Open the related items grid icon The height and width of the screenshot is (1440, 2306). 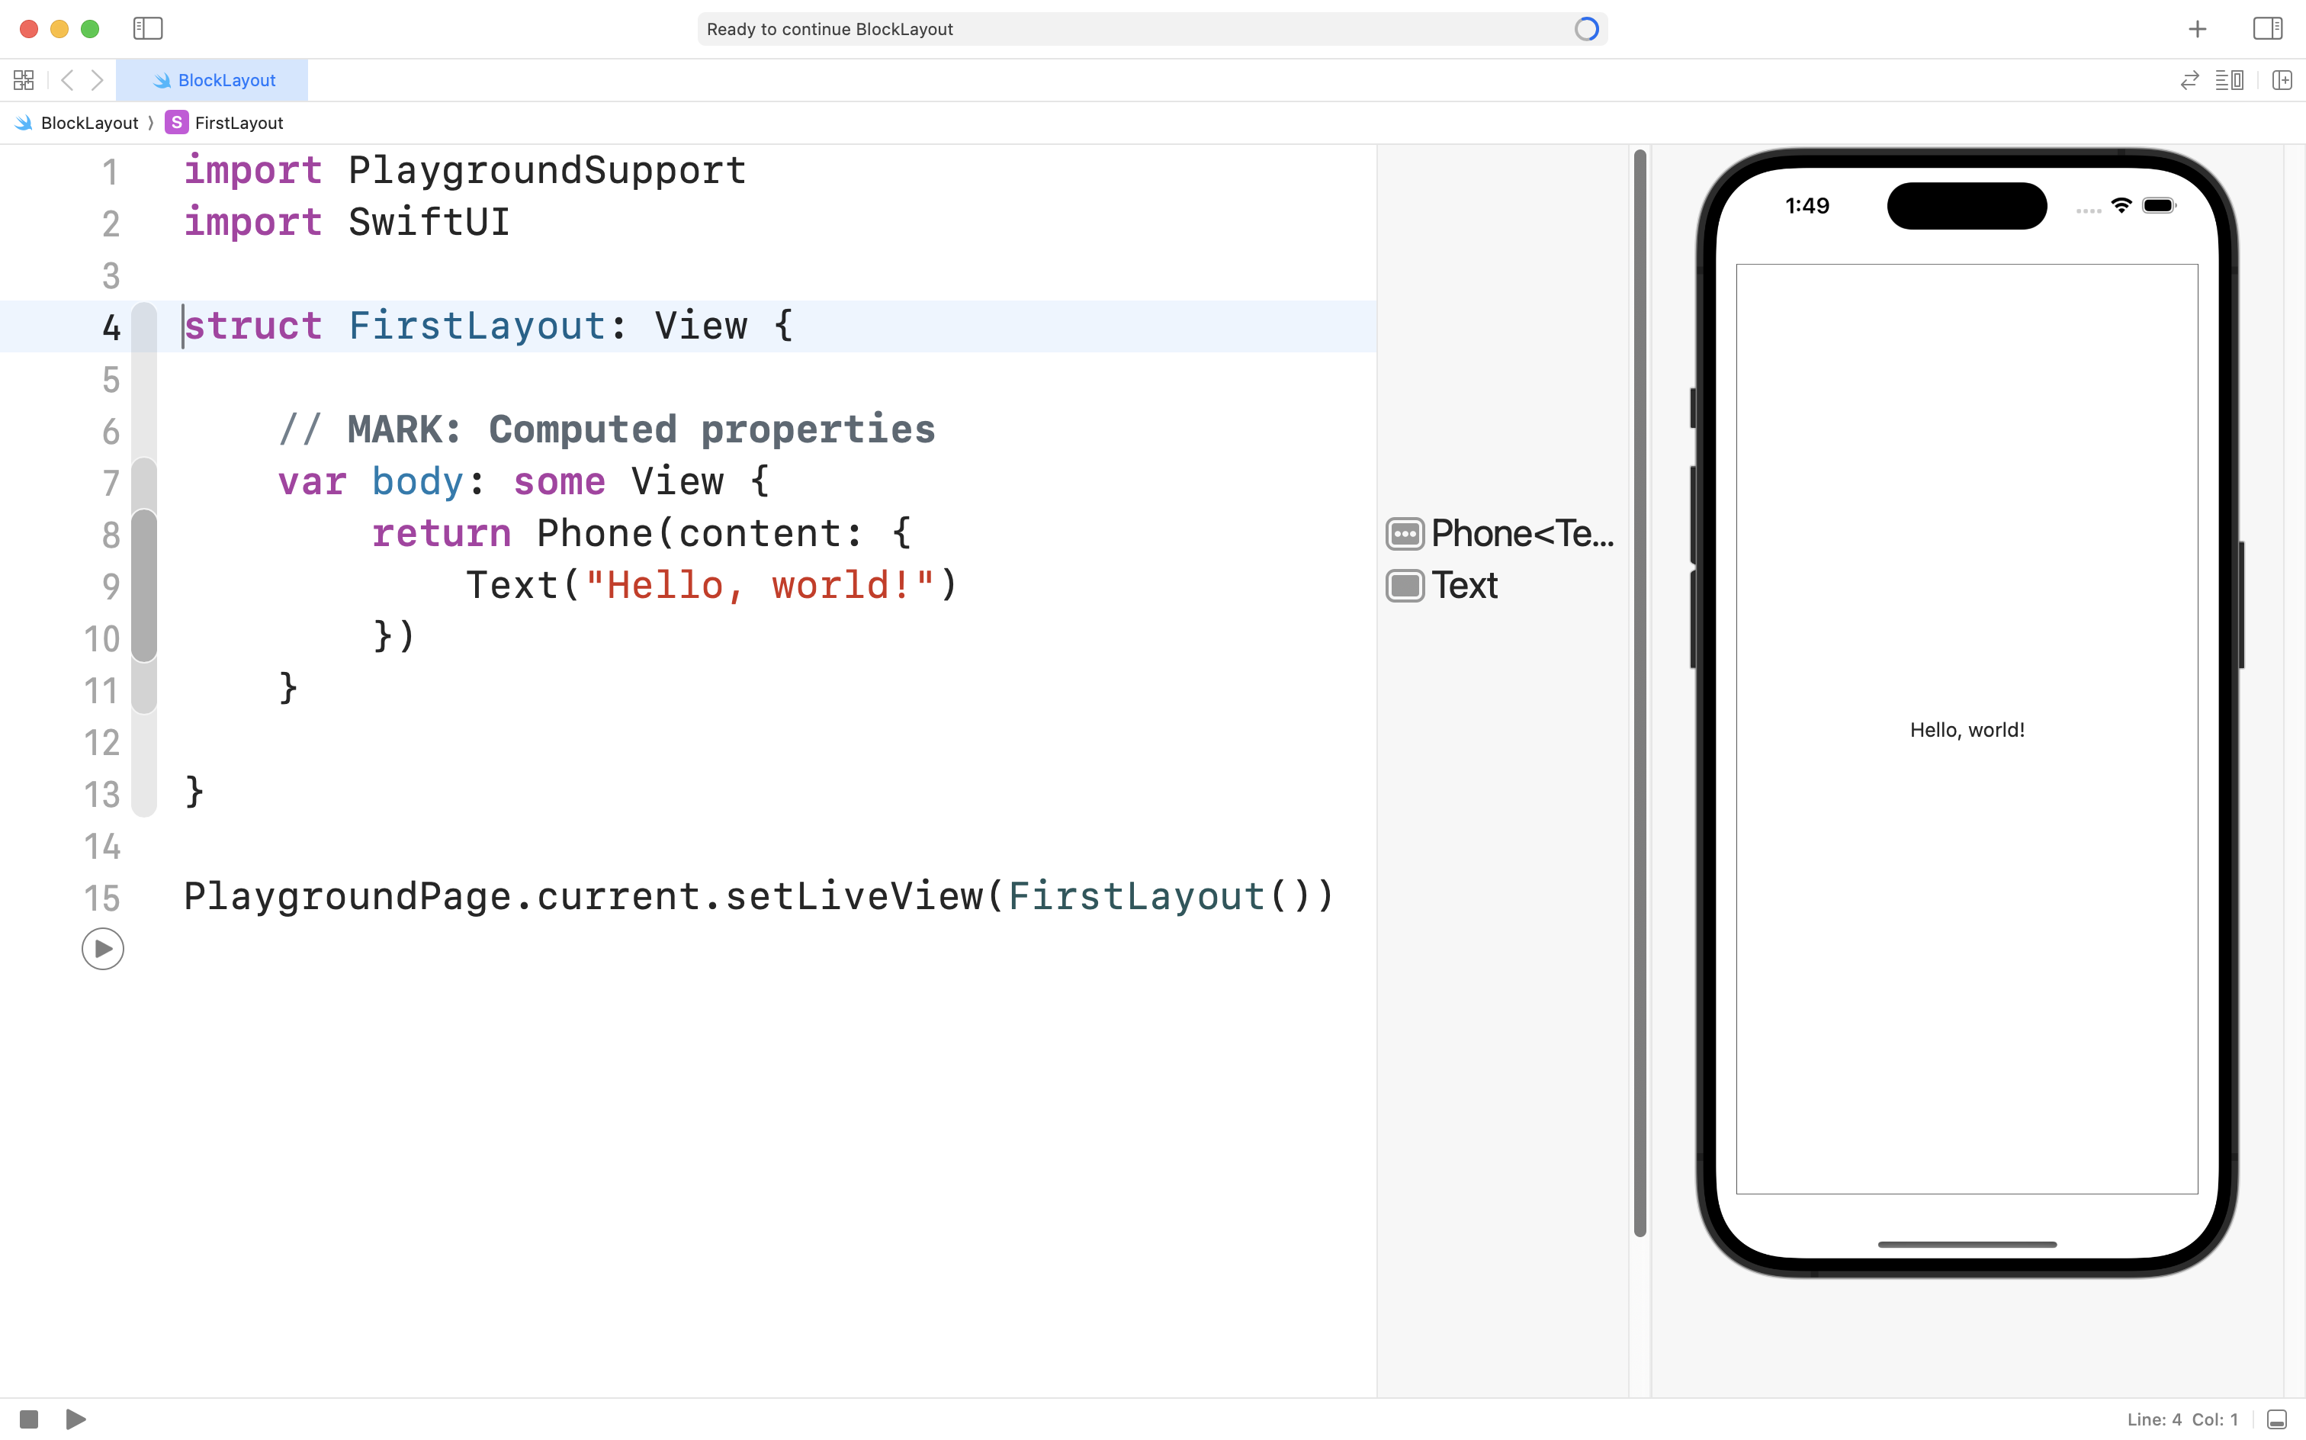pyautogui.click(x=24, y=80)
